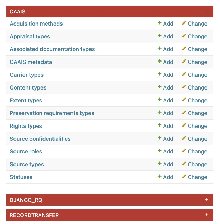
Task: Open the Rights types link
Action: pos(26,126)
